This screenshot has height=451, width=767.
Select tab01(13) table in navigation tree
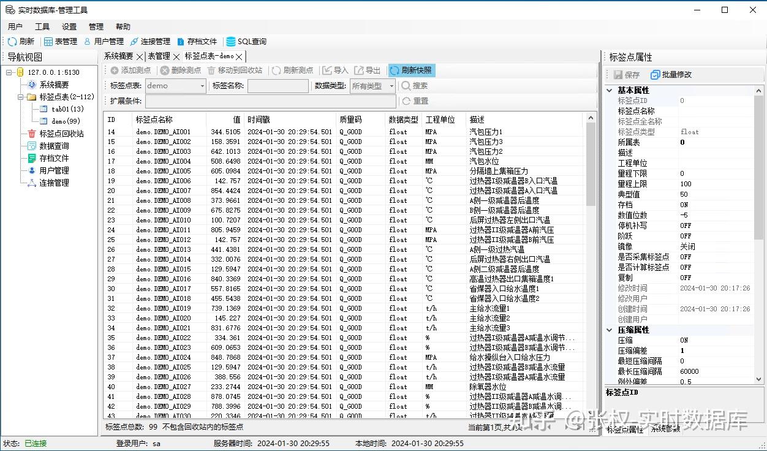67,109
